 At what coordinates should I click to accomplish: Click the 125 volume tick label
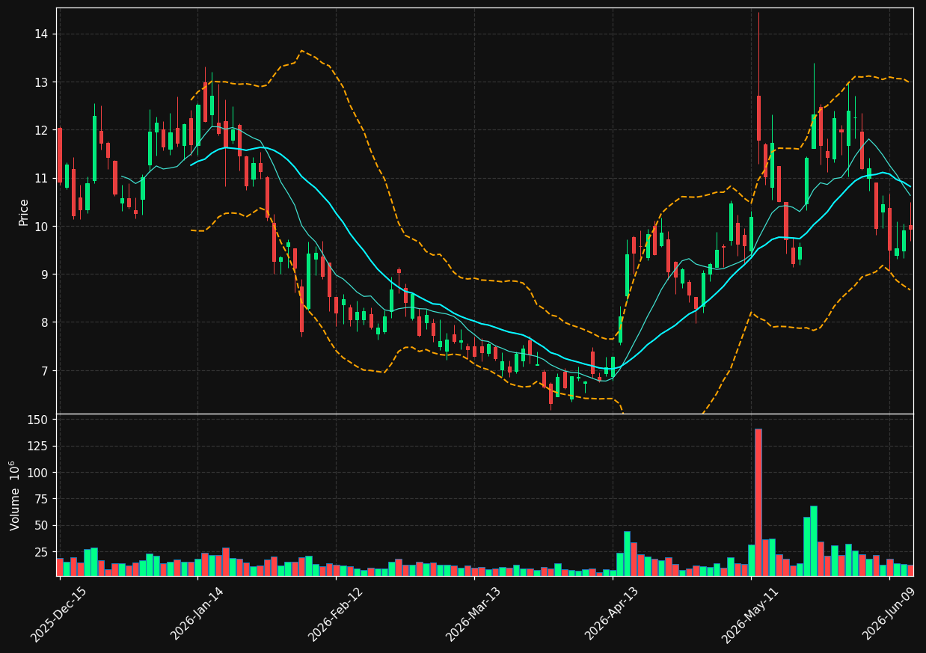pos(39,446)
